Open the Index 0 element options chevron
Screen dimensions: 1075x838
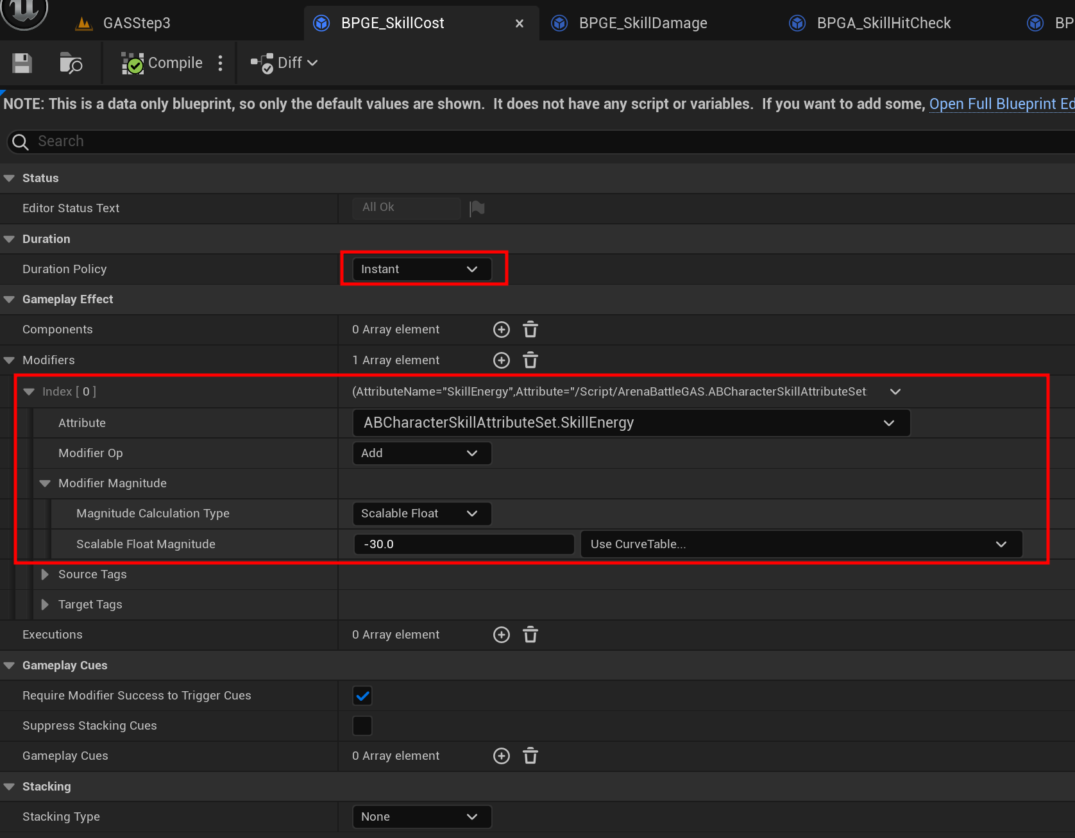click(x=895, y=392)
